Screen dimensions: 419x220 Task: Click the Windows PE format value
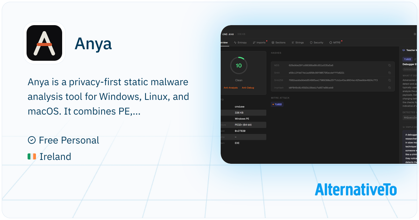[x=242, y=119]
